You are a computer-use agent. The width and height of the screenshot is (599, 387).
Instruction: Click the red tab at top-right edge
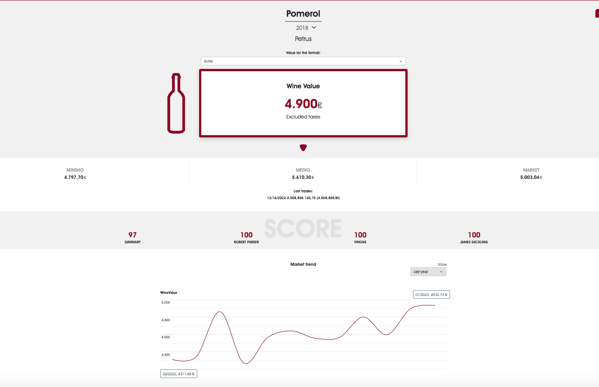coord(597,14)
